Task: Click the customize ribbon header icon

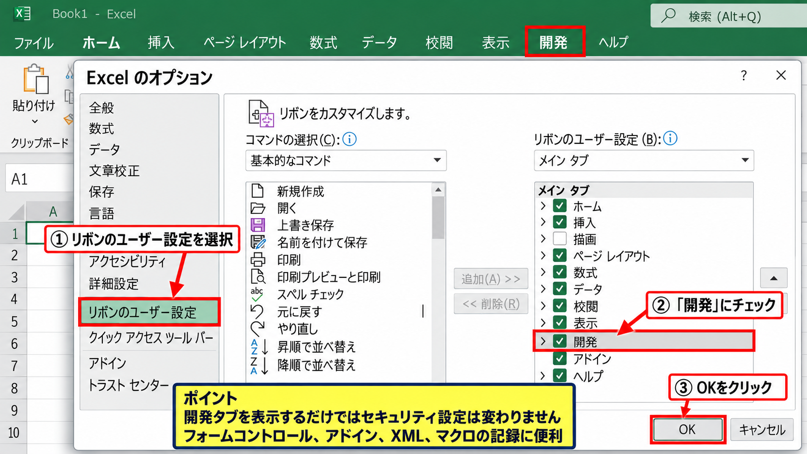Action: click(x=261, y=113)
